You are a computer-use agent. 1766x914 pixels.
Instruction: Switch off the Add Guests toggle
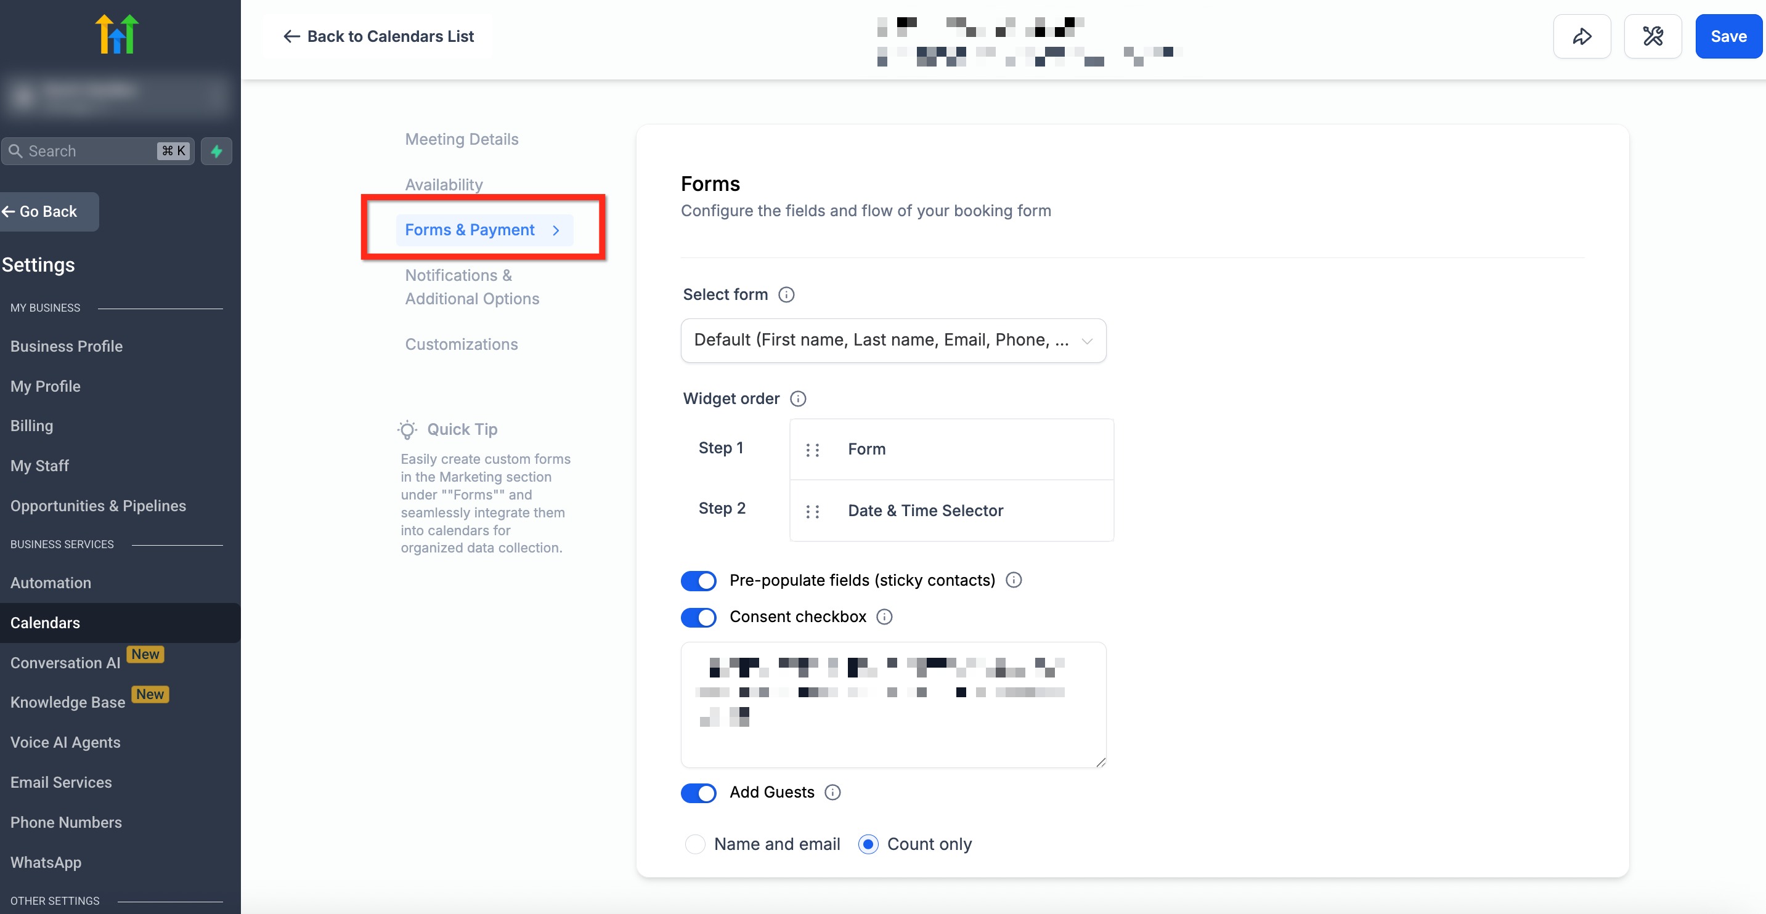698,793
